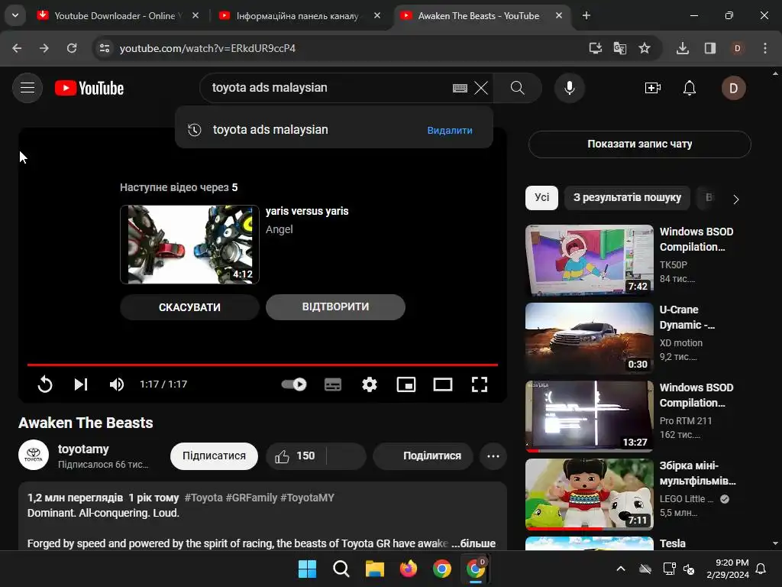Show hidden tray icons chevron
The image size is (782, 587).
[621, 569]
